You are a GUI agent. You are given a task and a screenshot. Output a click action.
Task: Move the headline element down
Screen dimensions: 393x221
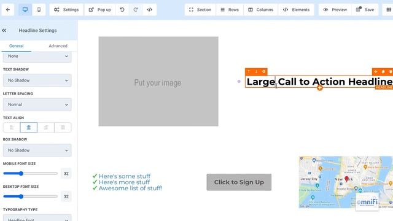pyautogui.click(x=256, y=72)
